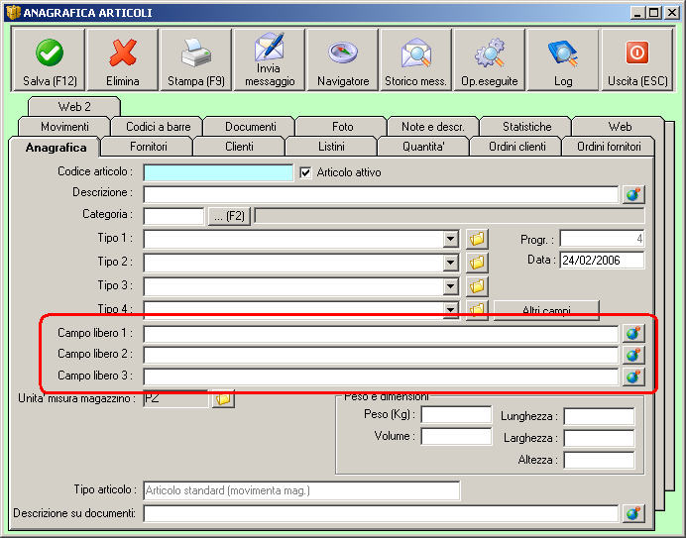The image size is (686, 538).
Task: Click the Descrizione su documenti field
Action: pyautogui.click(x=381, y=513)
